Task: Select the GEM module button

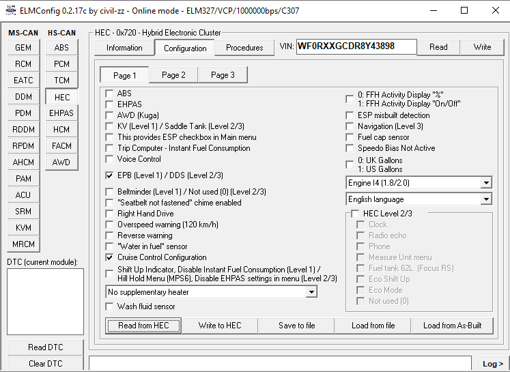Action: click(x=23, y=48)
